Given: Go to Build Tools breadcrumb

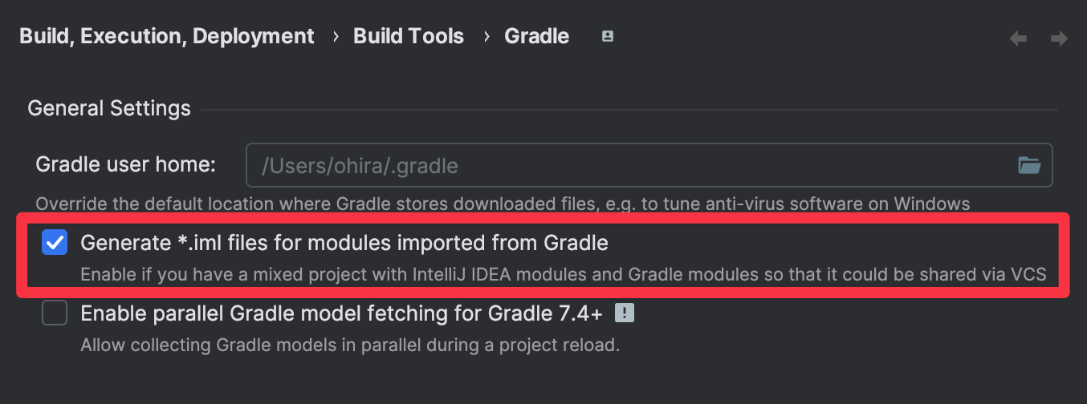Looking at the screenshot, I should [x=409, y=37].
